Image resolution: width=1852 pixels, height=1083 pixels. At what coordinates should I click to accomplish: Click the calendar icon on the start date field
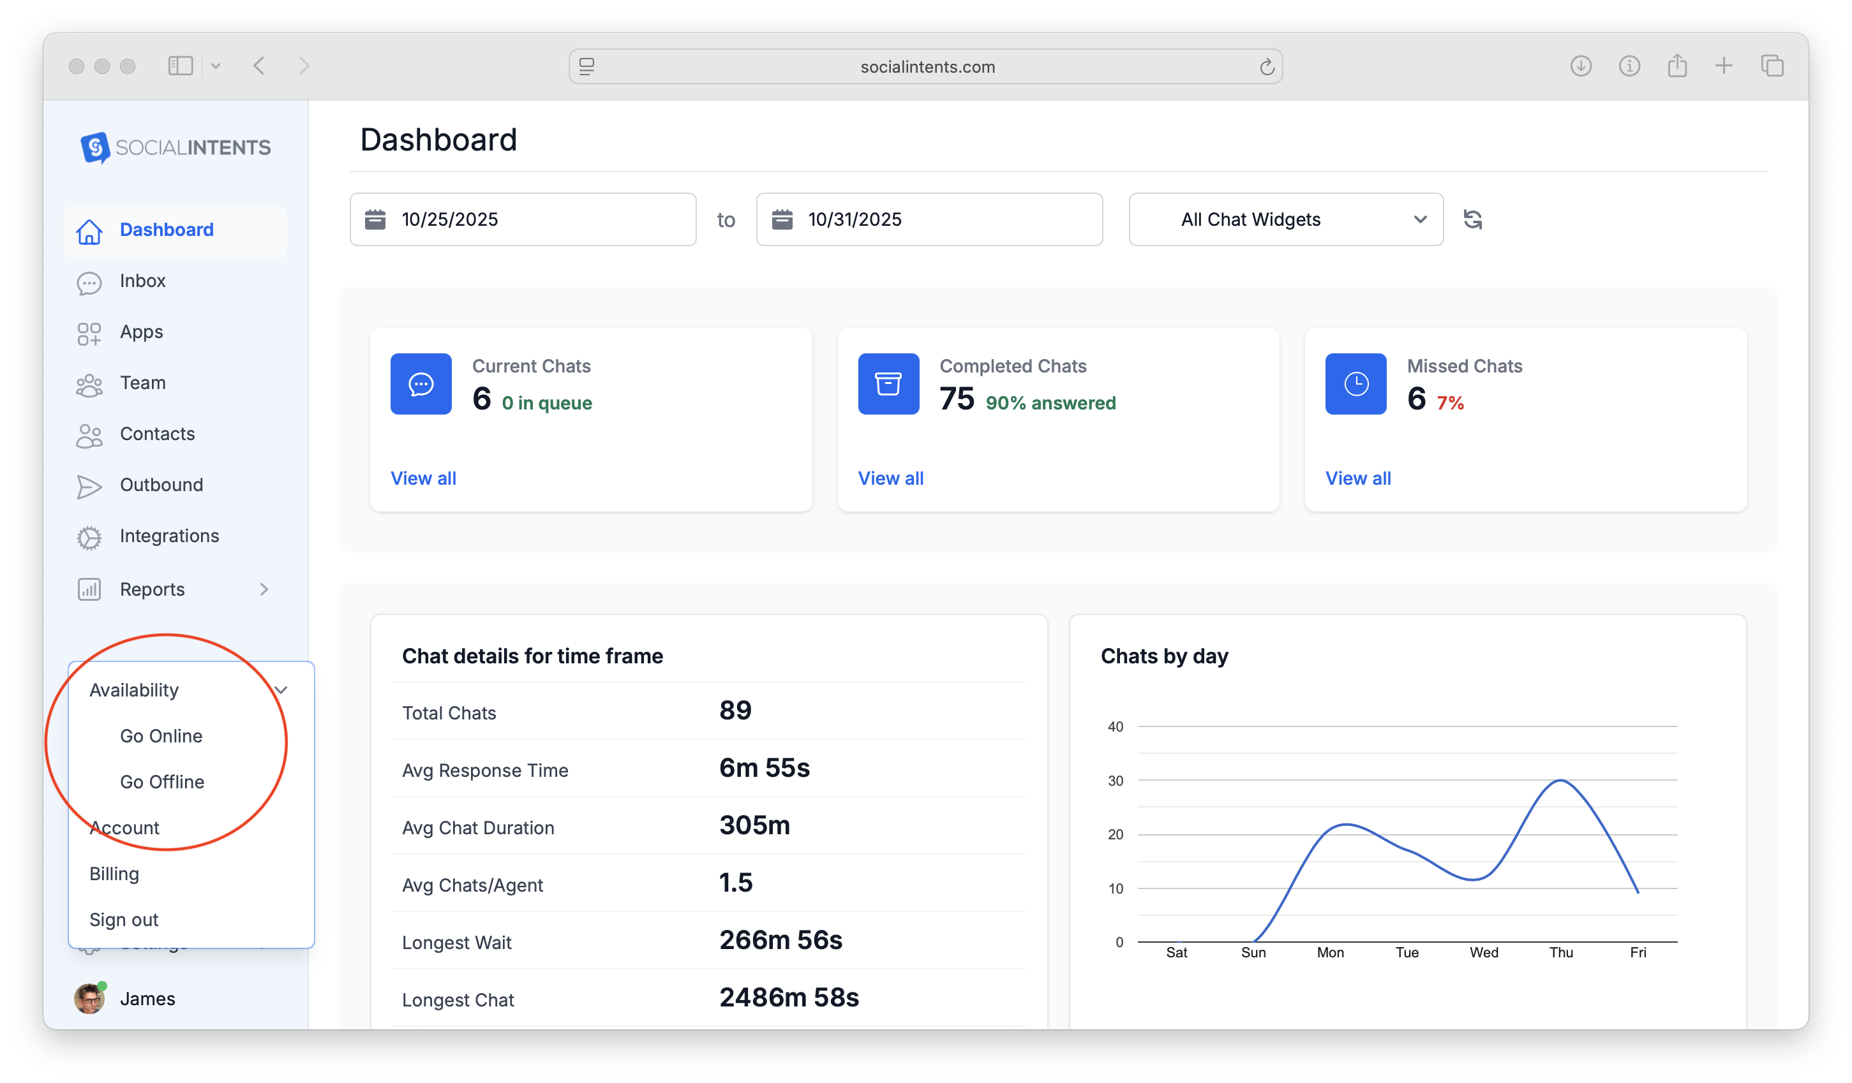click(x=375, y=219)
